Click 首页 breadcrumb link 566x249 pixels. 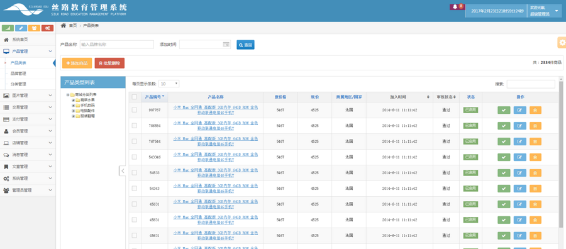tap(73, 26)
